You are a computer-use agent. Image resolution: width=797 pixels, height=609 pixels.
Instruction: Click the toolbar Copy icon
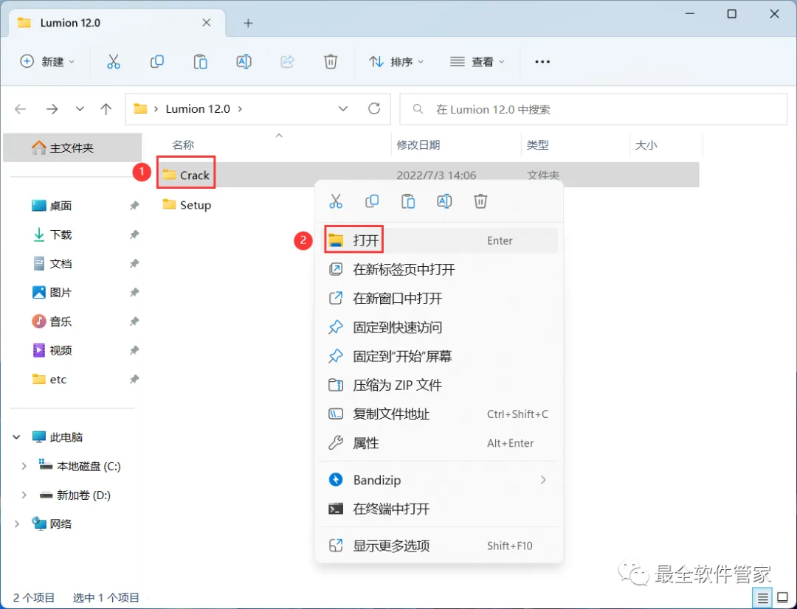click(156, 62)
